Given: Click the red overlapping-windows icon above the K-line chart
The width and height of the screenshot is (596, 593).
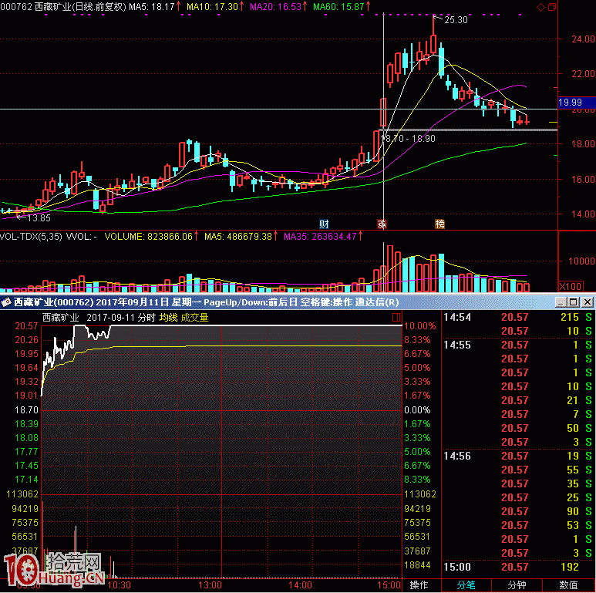Looking at the screenshot, I should pyautogui.click(x=552, y=7).
